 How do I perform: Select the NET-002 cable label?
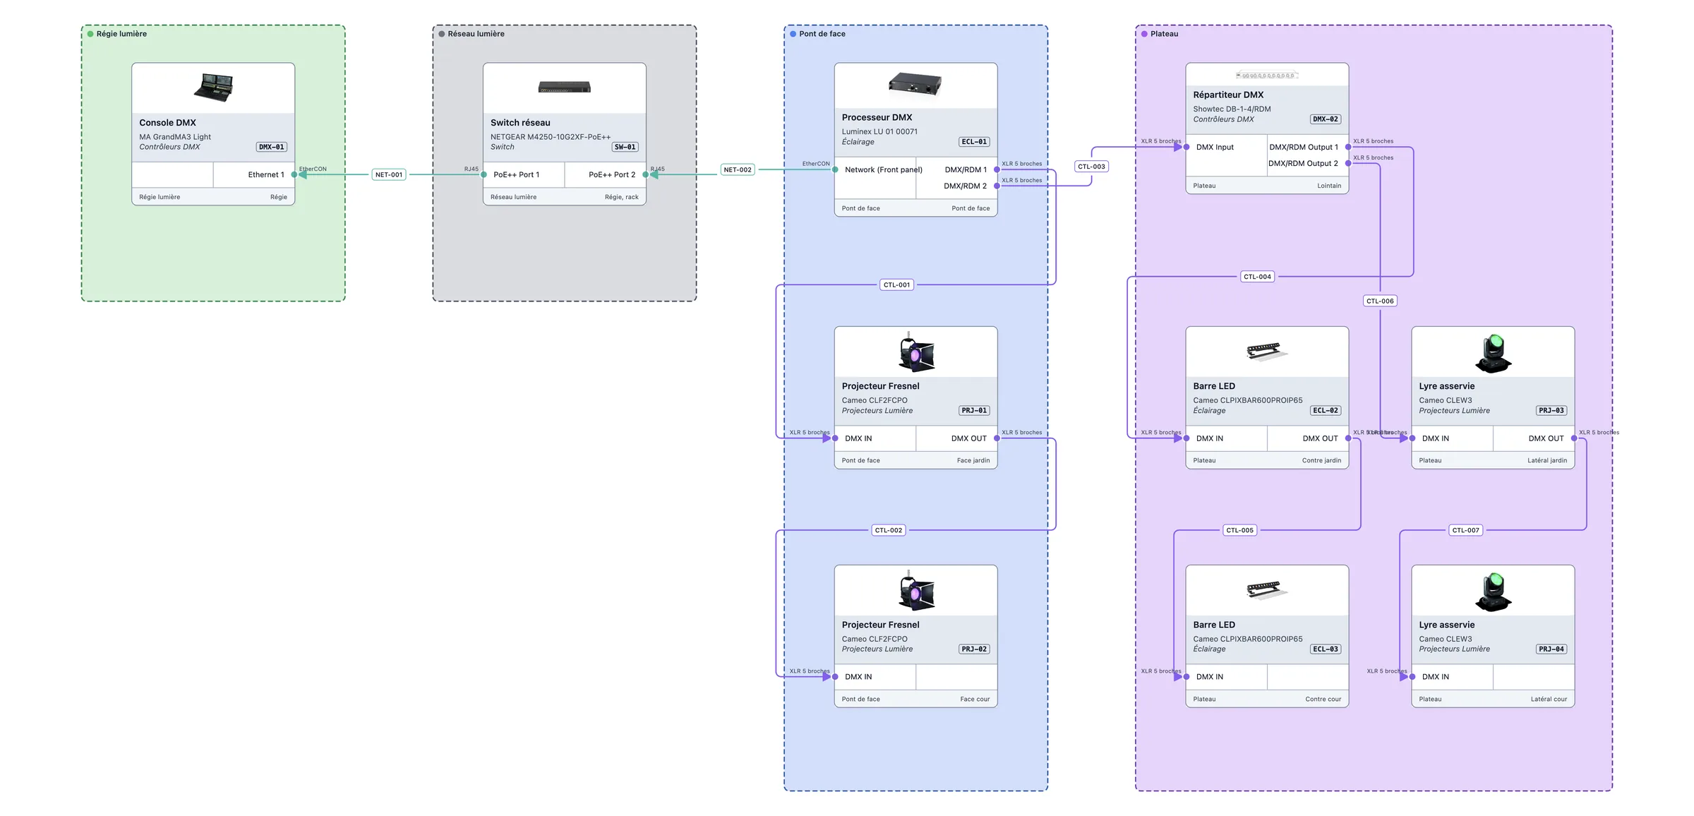coord(738,169)
